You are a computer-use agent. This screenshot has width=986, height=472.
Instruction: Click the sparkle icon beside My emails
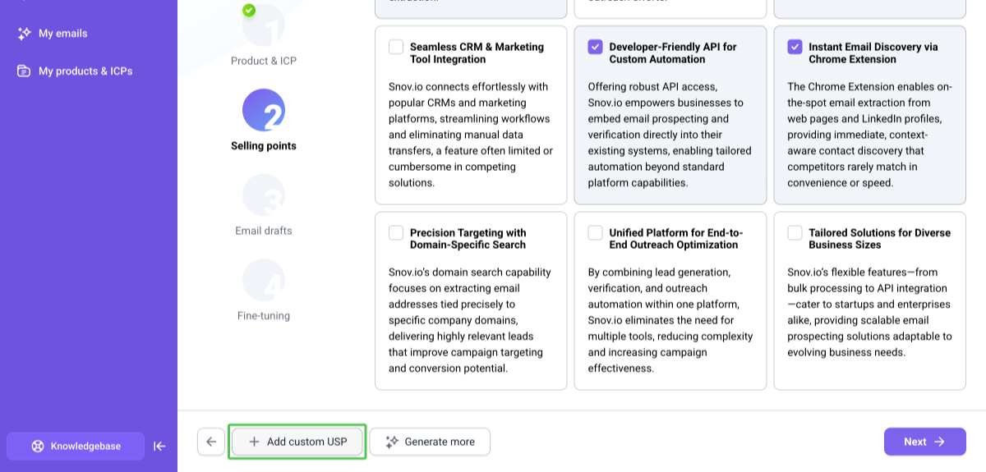click(x=24, y=34)
